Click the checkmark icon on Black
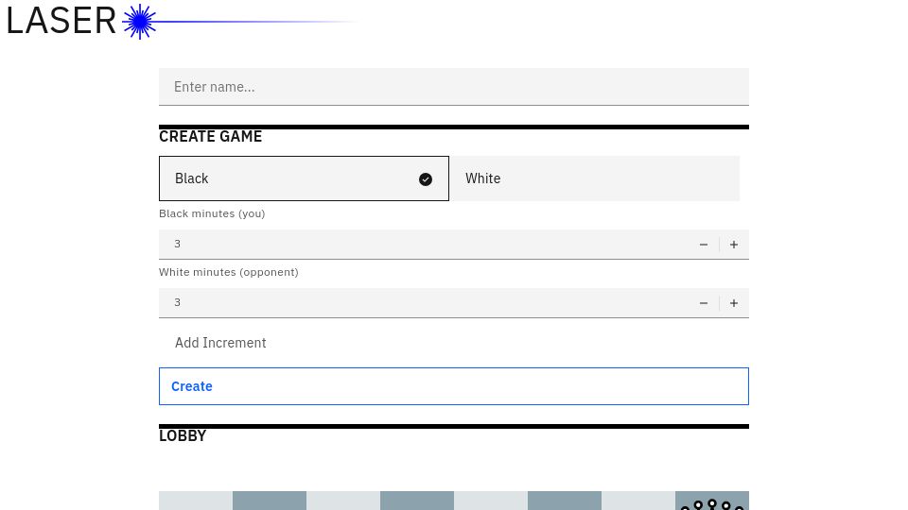This screenshot has height=510, width=908. click(426, 179)
